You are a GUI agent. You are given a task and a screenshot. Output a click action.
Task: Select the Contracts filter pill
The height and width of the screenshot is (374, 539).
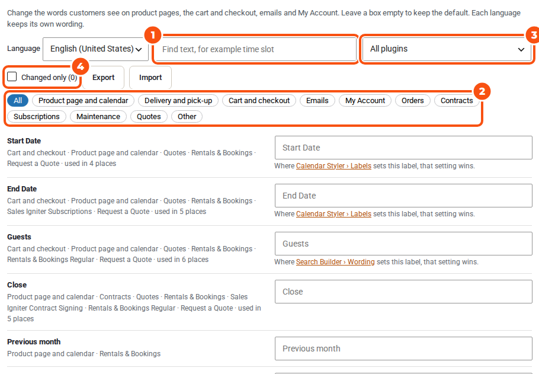tap(457, 101)
